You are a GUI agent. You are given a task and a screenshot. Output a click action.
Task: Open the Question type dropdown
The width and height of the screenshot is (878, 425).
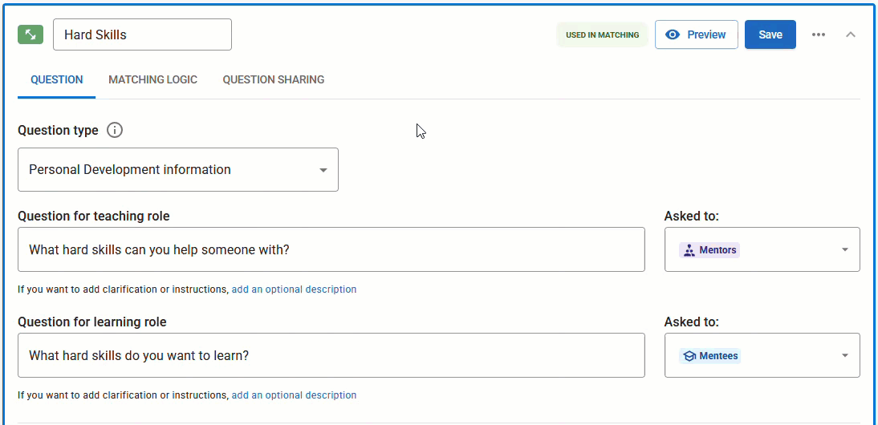click(178, 169)
